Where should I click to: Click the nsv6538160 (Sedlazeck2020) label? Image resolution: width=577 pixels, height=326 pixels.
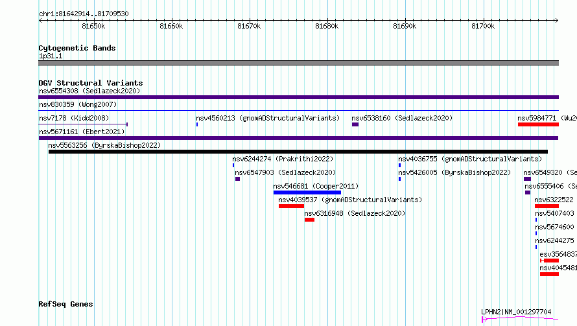pos(402,118)
